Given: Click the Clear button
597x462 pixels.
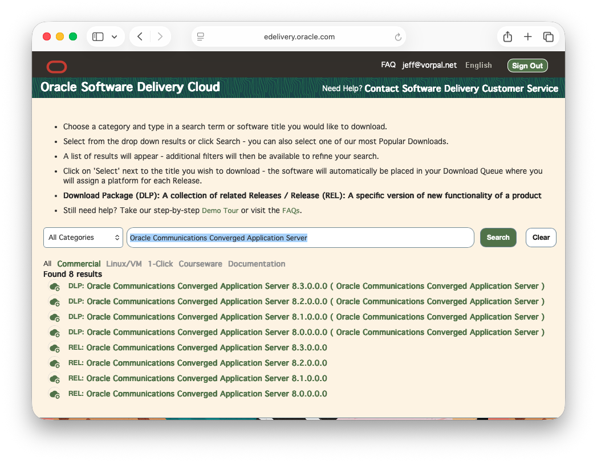Looking at the screenshot, I should (x=541, y=238).
